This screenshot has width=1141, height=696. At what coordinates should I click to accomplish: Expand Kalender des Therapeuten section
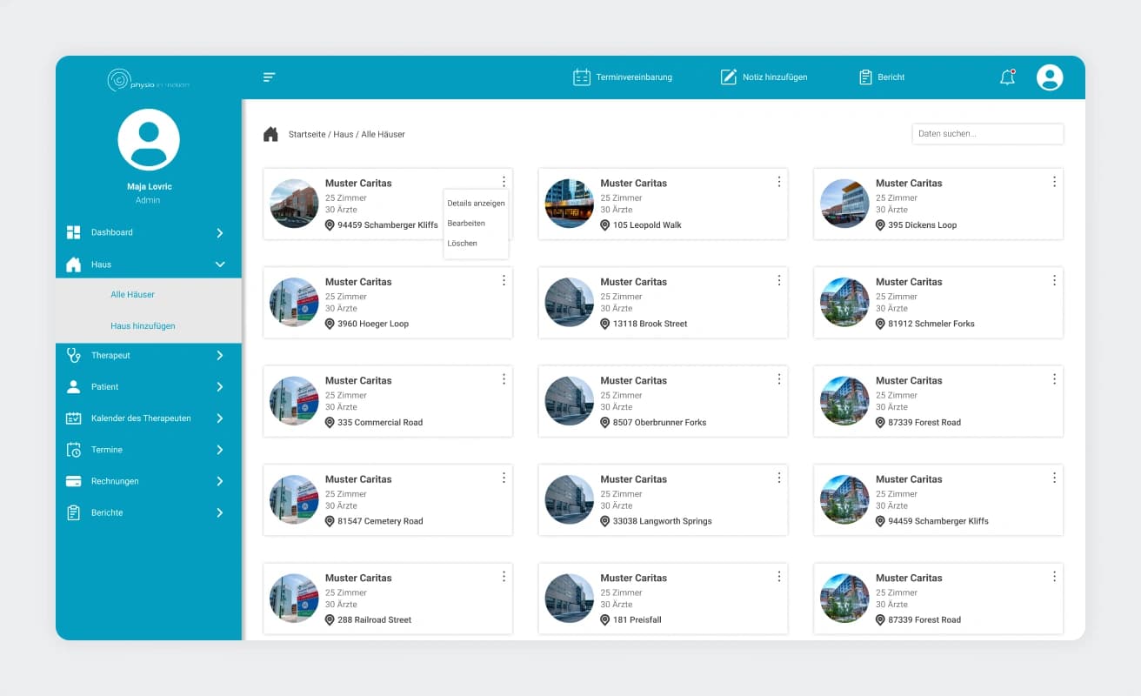click(x=220, y=418)
